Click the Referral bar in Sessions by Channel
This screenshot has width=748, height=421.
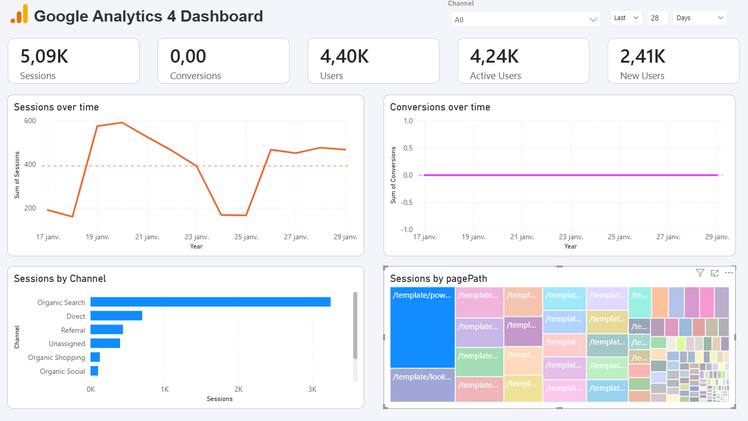click(x=106, y=330)
